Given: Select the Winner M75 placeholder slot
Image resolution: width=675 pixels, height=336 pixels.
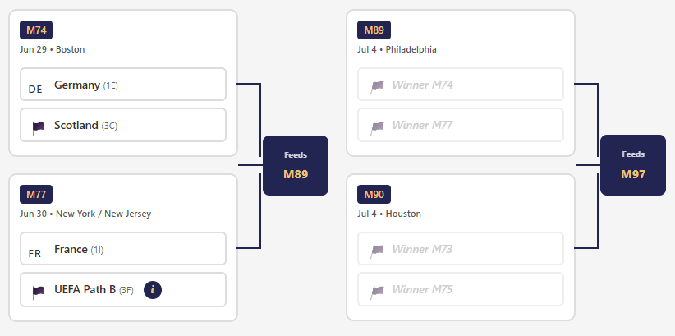Looking at the screenshot, I should pyautogui.click(x=461, y=289).
